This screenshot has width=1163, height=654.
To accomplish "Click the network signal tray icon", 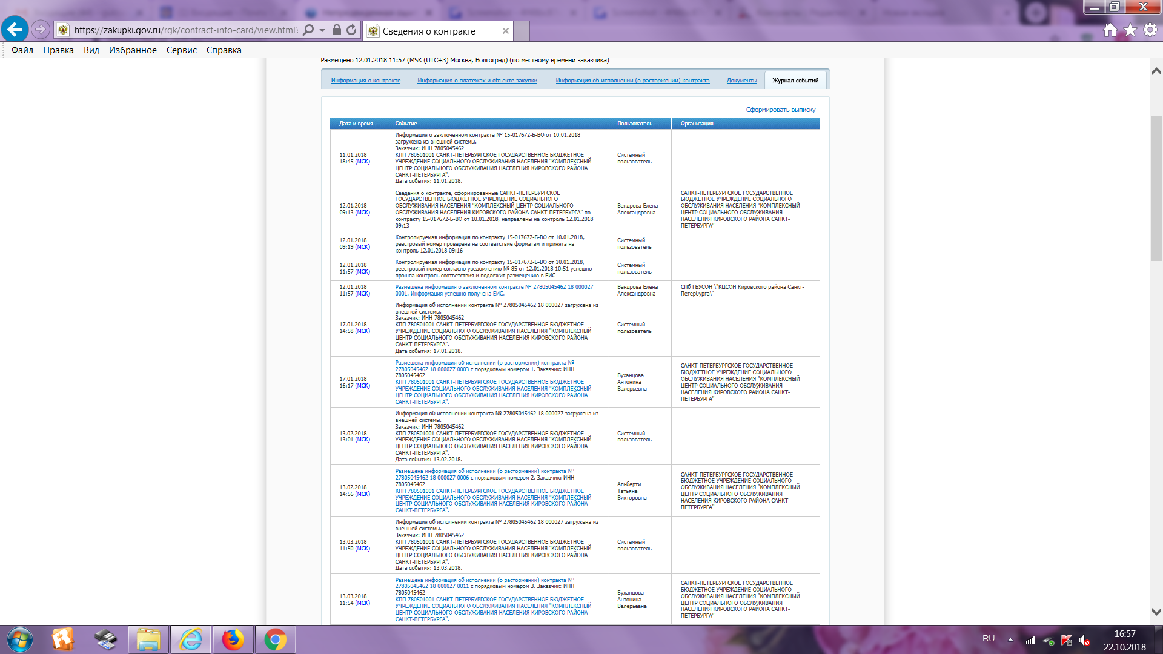I will [1030, 640].
